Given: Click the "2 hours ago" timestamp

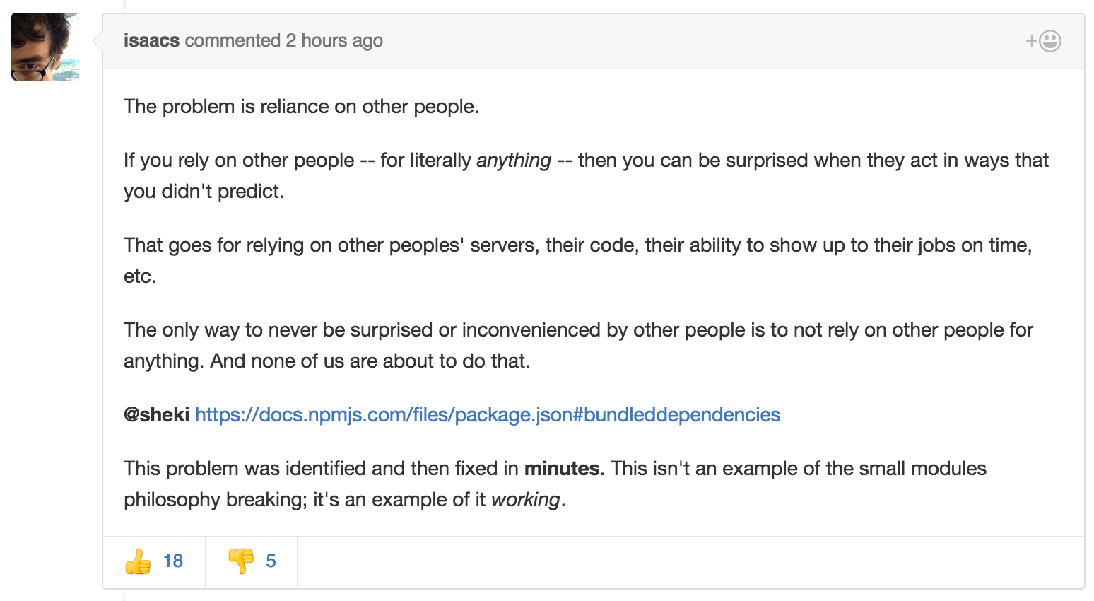Looking at the screenshot, I should (x=334, y=41).
